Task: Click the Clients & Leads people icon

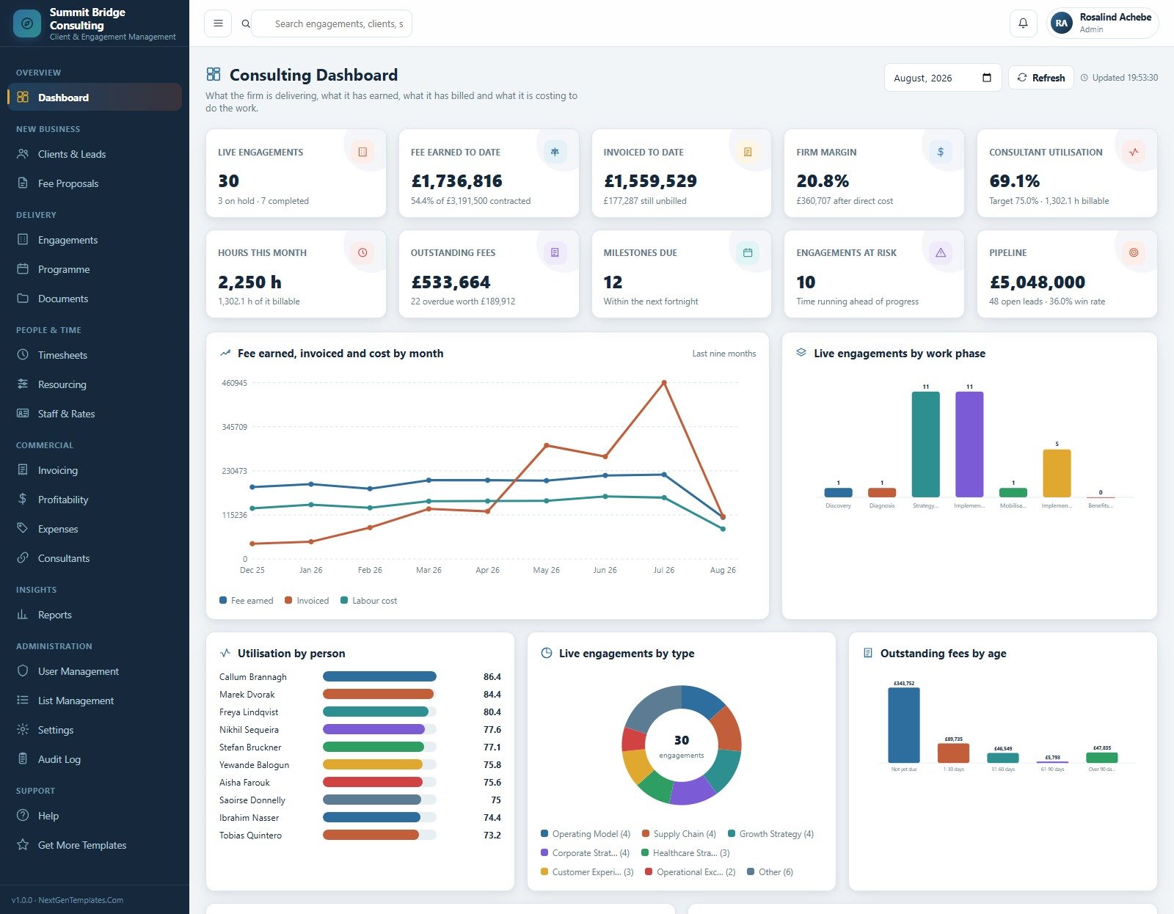Action: [23, 154]
